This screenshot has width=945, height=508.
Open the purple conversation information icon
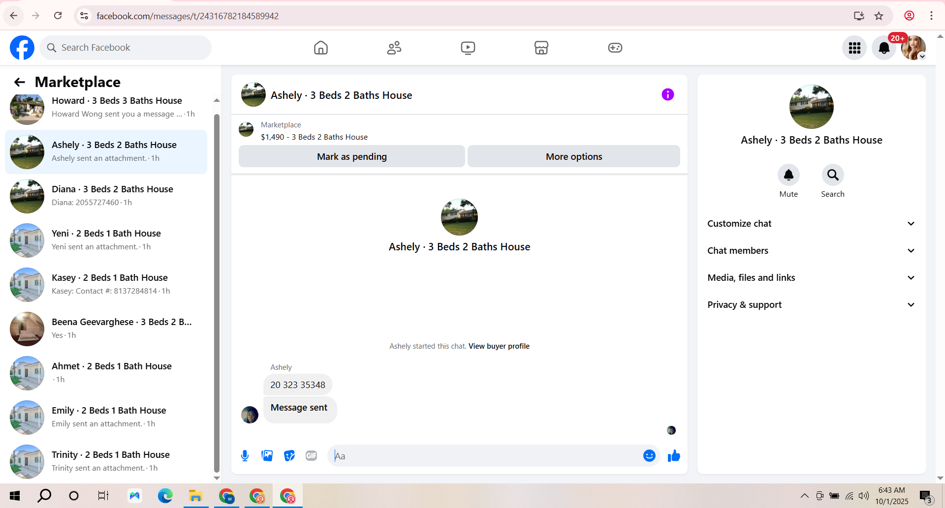[x=668, y=94]
